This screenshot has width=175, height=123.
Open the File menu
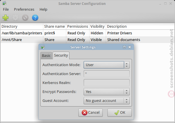(x=6, y=10)
